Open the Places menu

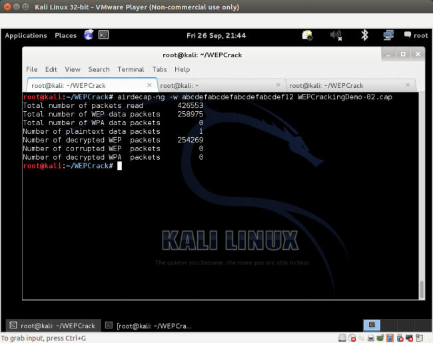tap(65, 35)
